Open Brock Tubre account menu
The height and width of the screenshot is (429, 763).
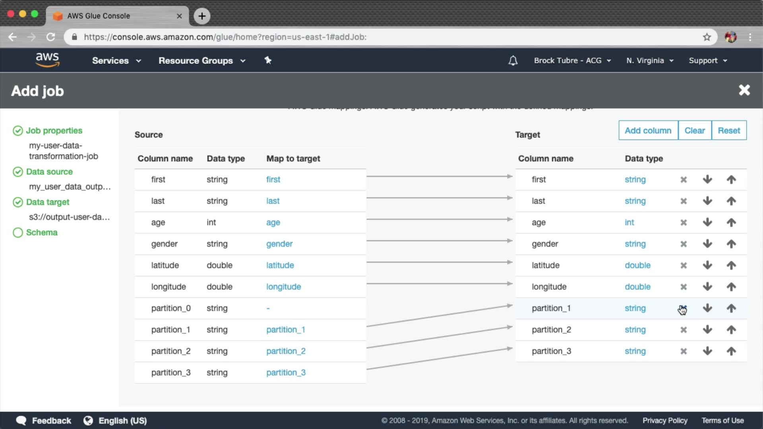tap(572, 60)
